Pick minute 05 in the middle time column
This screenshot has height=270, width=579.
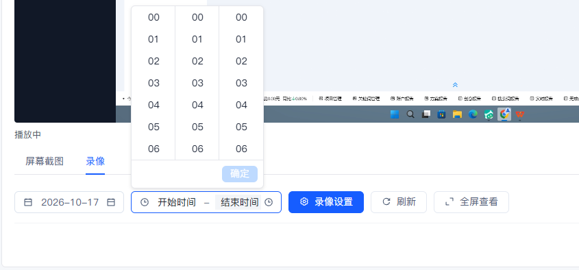coord(197,127)
